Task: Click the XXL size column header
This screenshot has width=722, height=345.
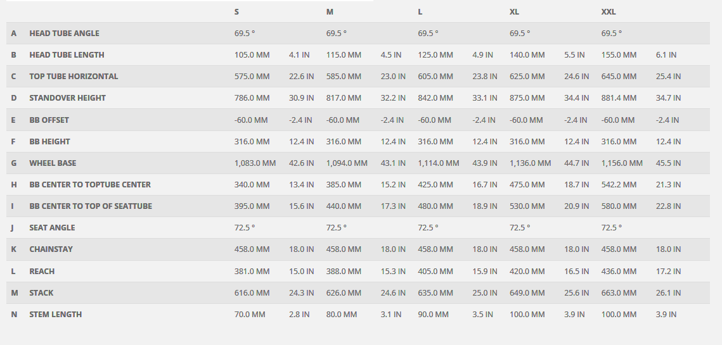Action: click(608, 12)
